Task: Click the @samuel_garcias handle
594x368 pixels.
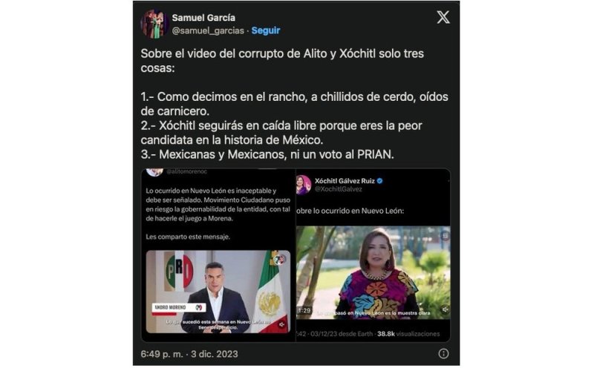Action: click(208, 30)
